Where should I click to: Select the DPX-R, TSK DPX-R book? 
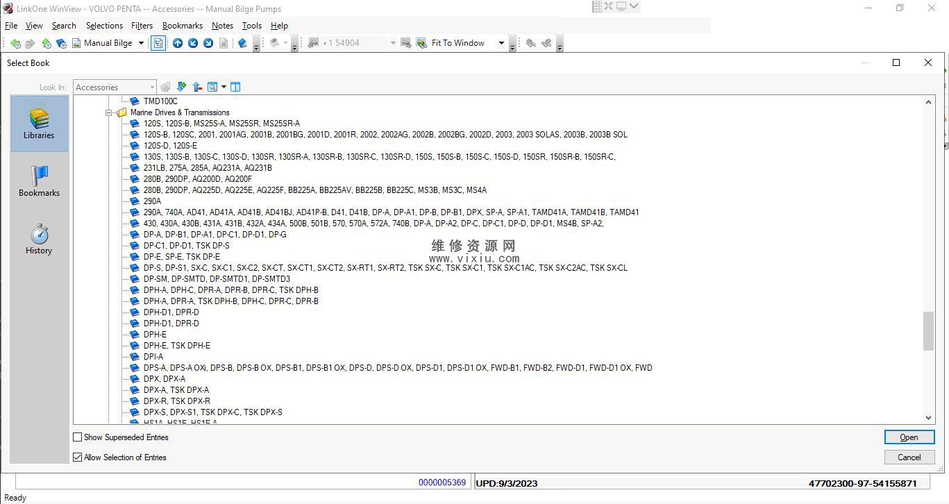tap(177, 401)
